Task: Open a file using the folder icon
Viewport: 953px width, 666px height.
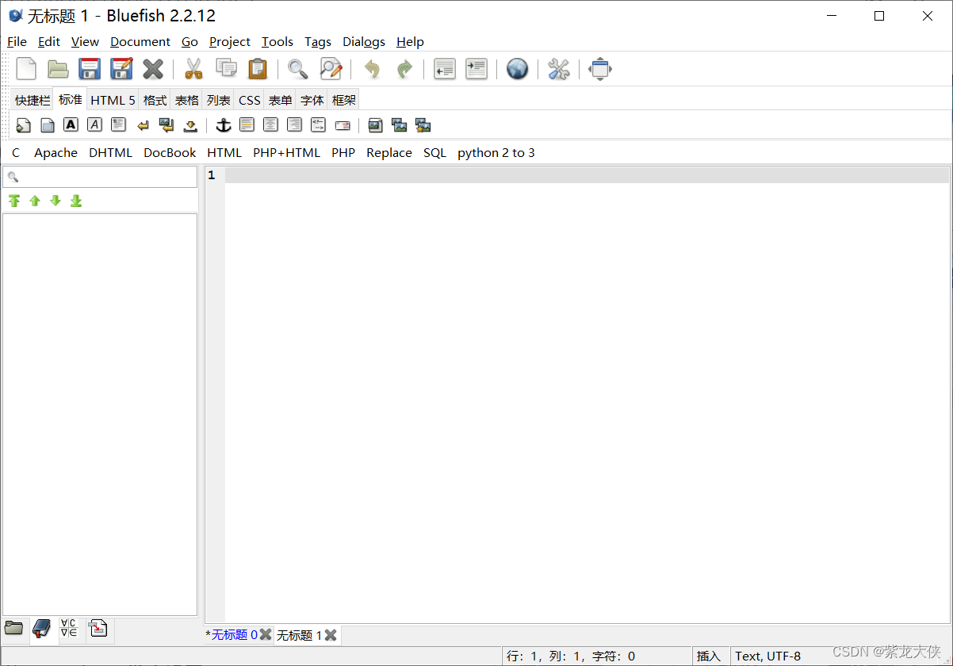Action: (x=58, y=69)
